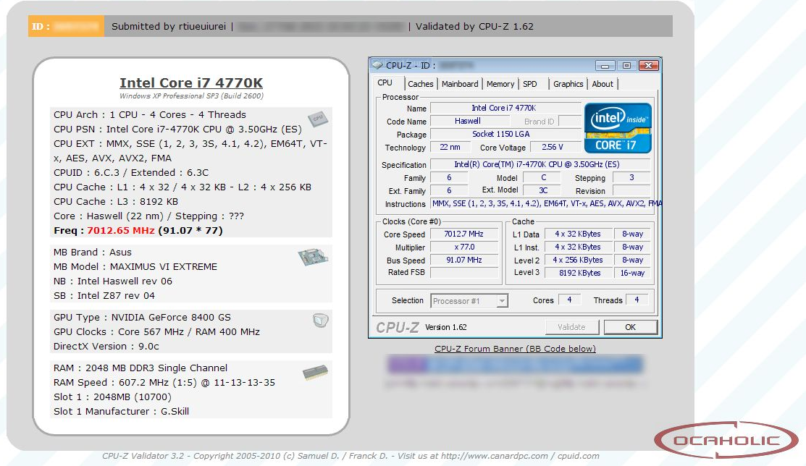The height and width of the screenshot is (466, 806).
Task: Select the Graphics tab
Action: click(x=568, y=84)
